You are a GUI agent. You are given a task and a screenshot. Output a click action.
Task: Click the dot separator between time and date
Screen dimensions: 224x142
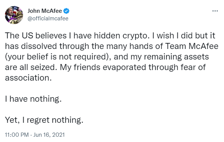click(x=31, y=135)
